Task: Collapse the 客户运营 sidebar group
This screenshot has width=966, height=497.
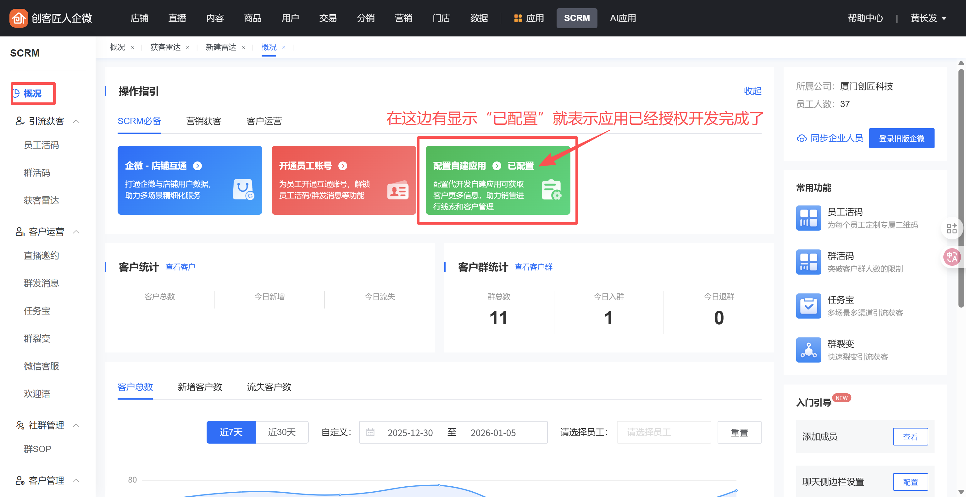Action: click(76, 232)
